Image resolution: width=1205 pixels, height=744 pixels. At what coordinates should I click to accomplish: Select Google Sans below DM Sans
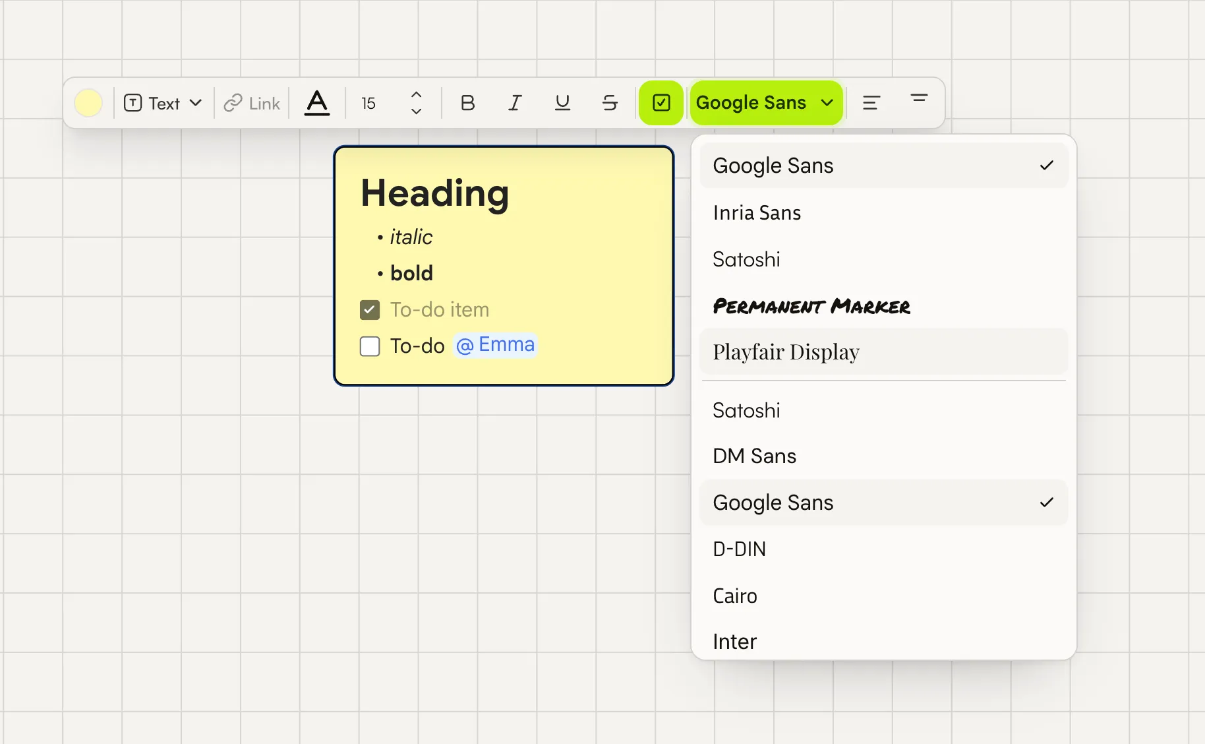883,503
